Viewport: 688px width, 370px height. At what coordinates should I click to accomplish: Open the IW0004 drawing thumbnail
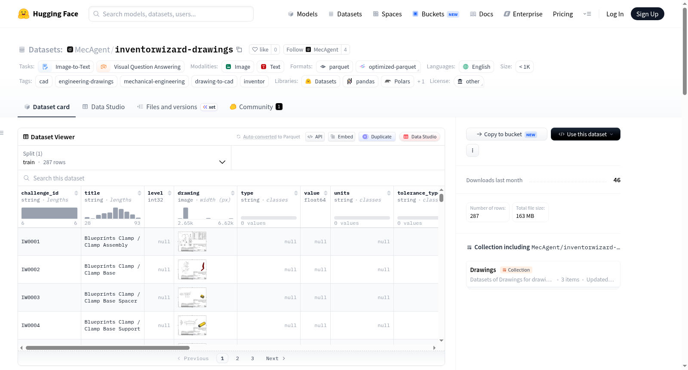coord(192,325)
